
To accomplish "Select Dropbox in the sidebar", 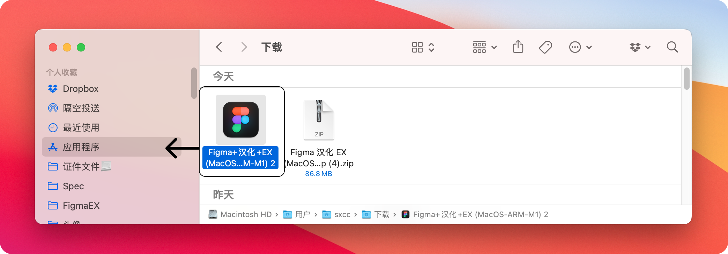I will pos(112,89).
